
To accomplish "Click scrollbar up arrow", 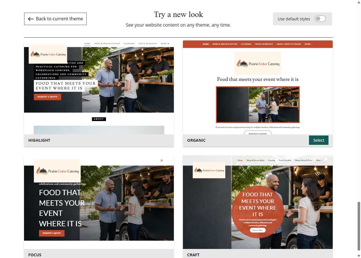I will pos(359,2).
